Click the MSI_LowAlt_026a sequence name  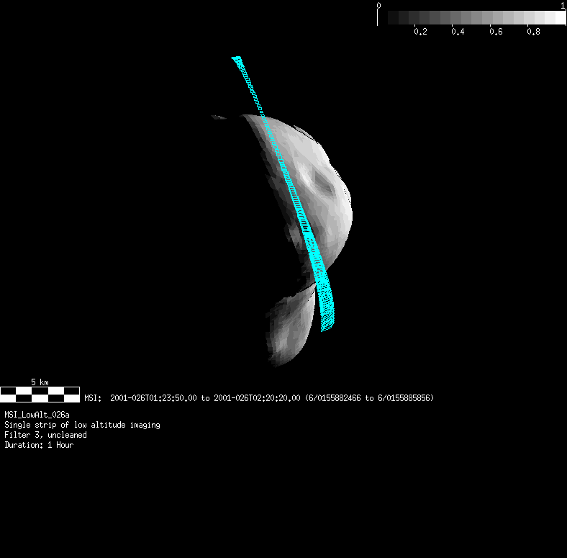37,415
